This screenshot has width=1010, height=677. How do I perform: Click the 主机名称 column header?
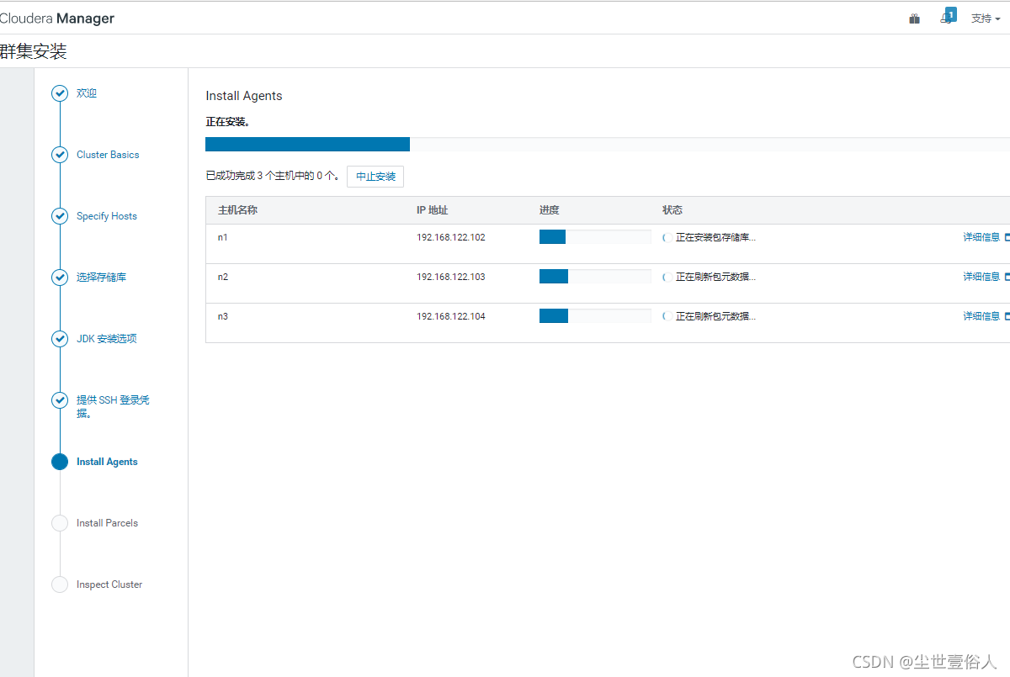[237, 210]
